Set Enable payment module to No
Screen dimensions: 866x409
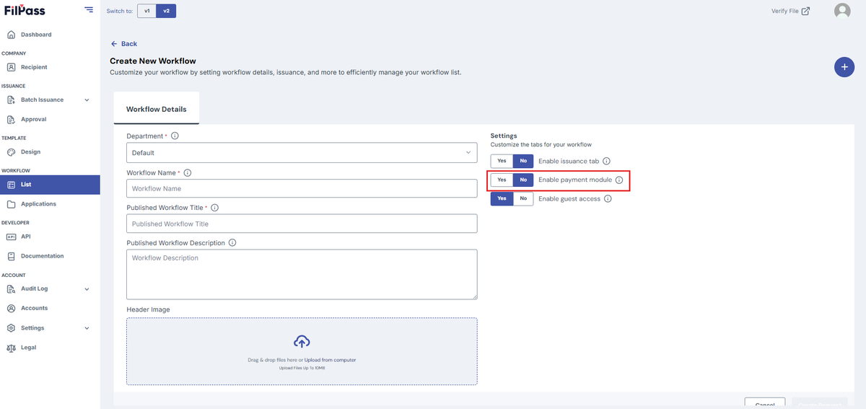pos(523,180)
